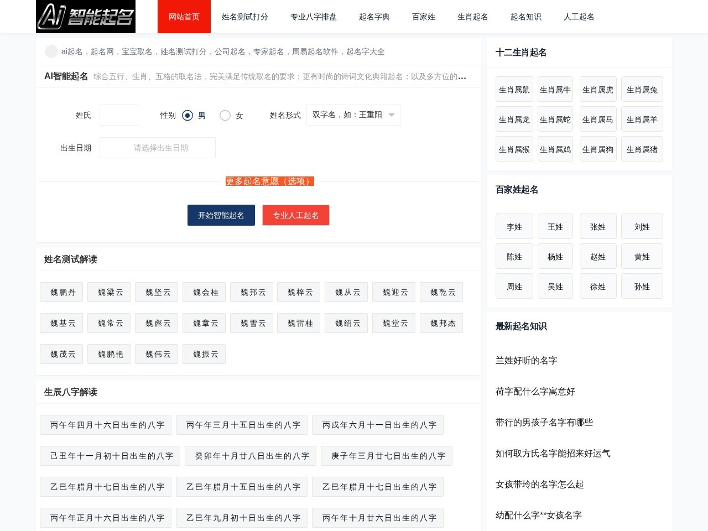
Task: Click the 专业人工起名 button
Action: pyautogui.click(x=296, y=215)
